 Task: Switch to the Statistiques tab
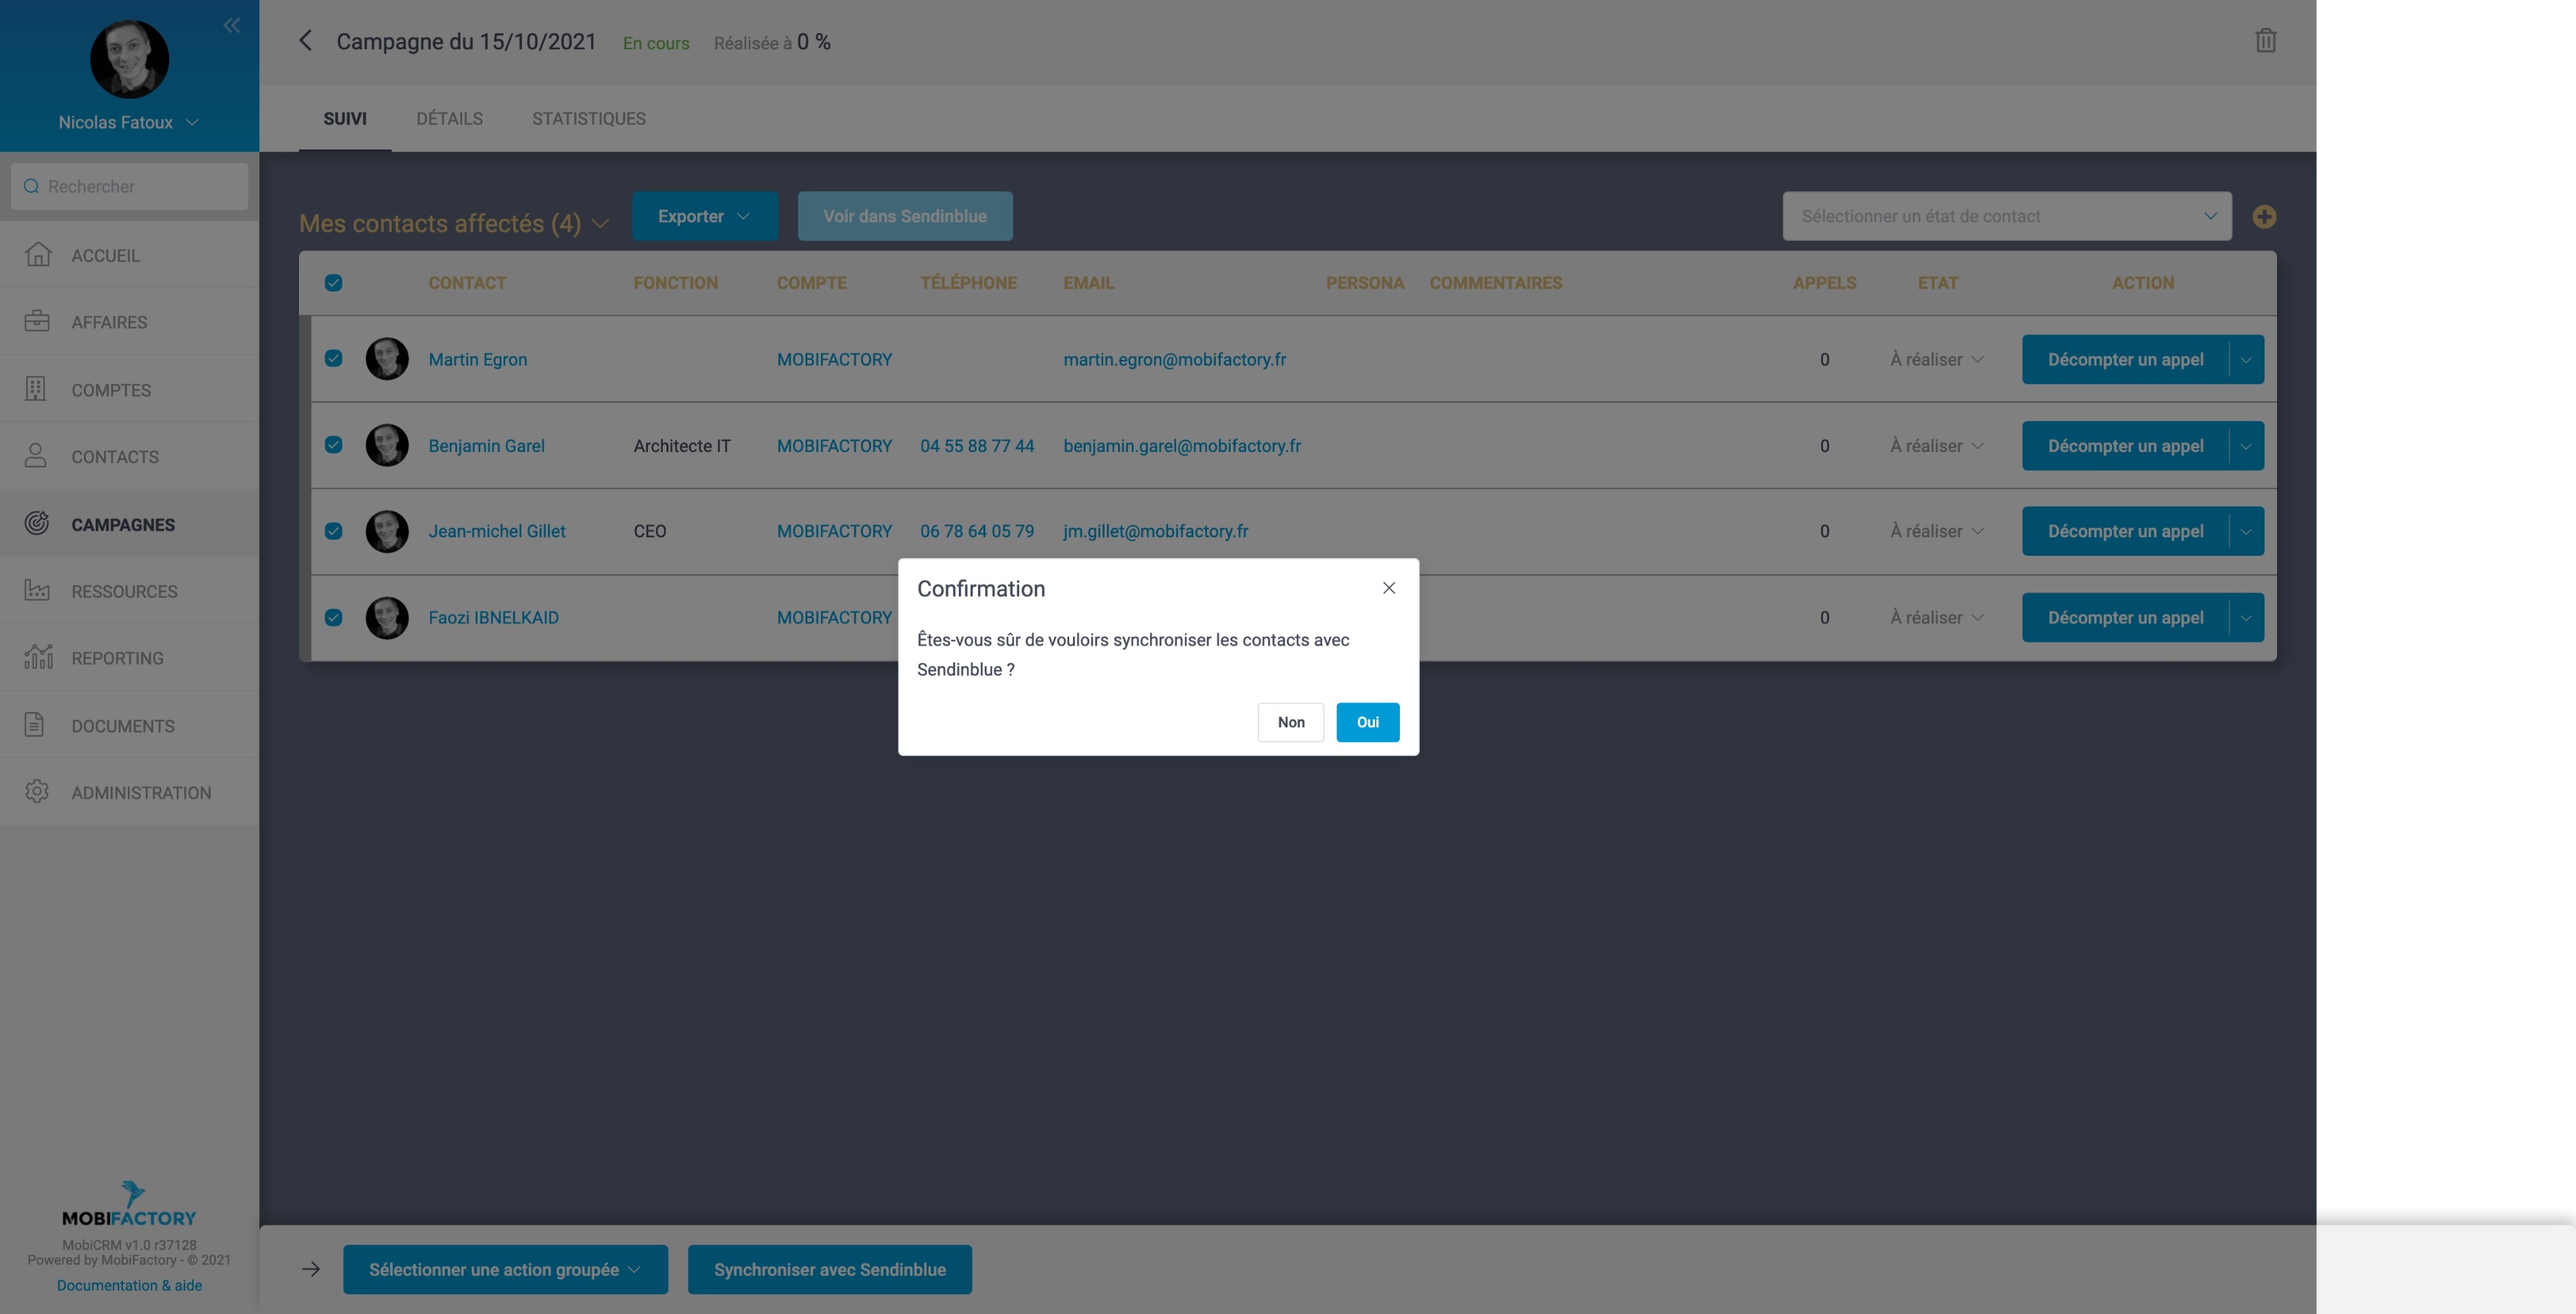tap(588, 119)
